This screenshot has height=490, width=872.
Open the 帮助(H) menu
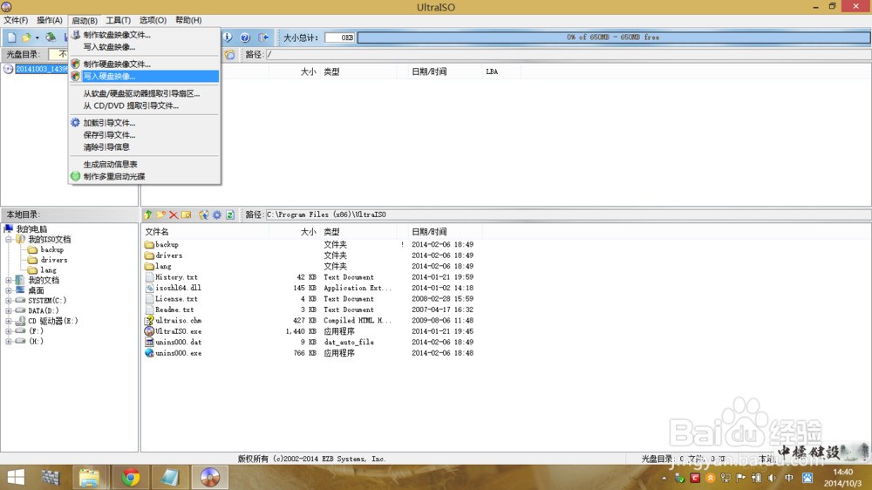click(x=188, y=20)
